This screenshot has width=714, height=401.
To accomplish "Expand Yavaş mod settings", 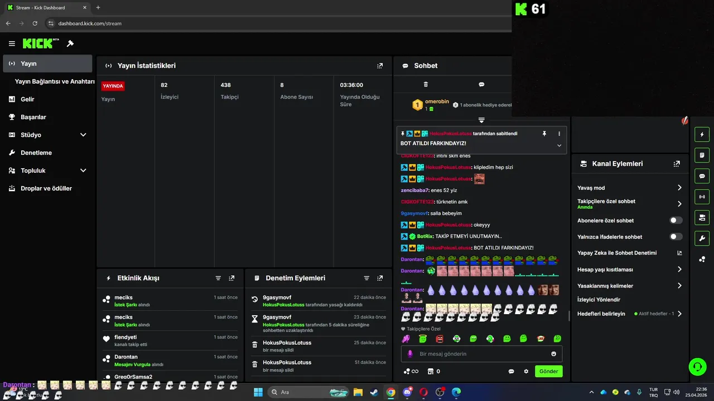I will pyautogui.click(x=679, y=188).
